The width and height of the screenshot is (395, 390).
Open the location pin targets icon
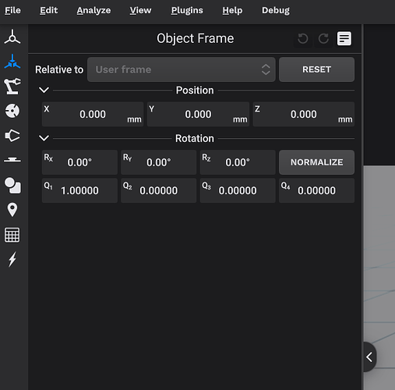pos(12,210)
